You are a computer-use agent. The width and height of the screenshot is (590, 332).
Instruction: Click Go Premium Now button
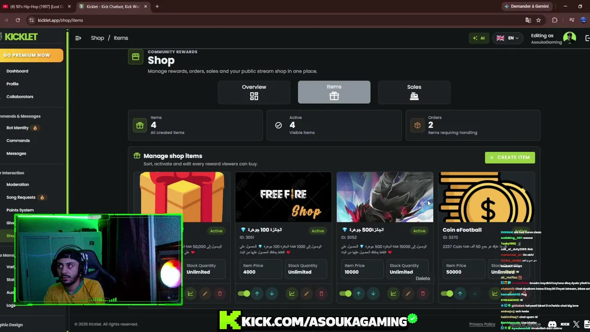click(30, 55)
